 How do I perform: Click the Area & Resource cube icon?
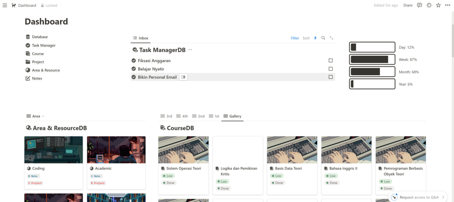(28, 70)
